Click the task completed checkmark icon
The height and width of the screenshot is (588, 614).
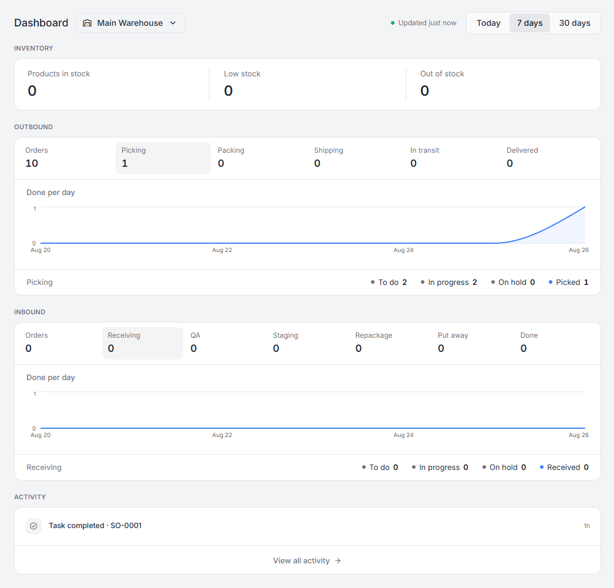coord(33,526)
